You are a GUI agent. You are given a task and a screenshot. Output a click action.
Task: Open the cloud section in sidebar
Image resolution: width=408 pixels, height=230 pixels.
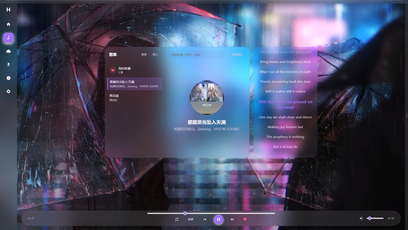[8, 51]
